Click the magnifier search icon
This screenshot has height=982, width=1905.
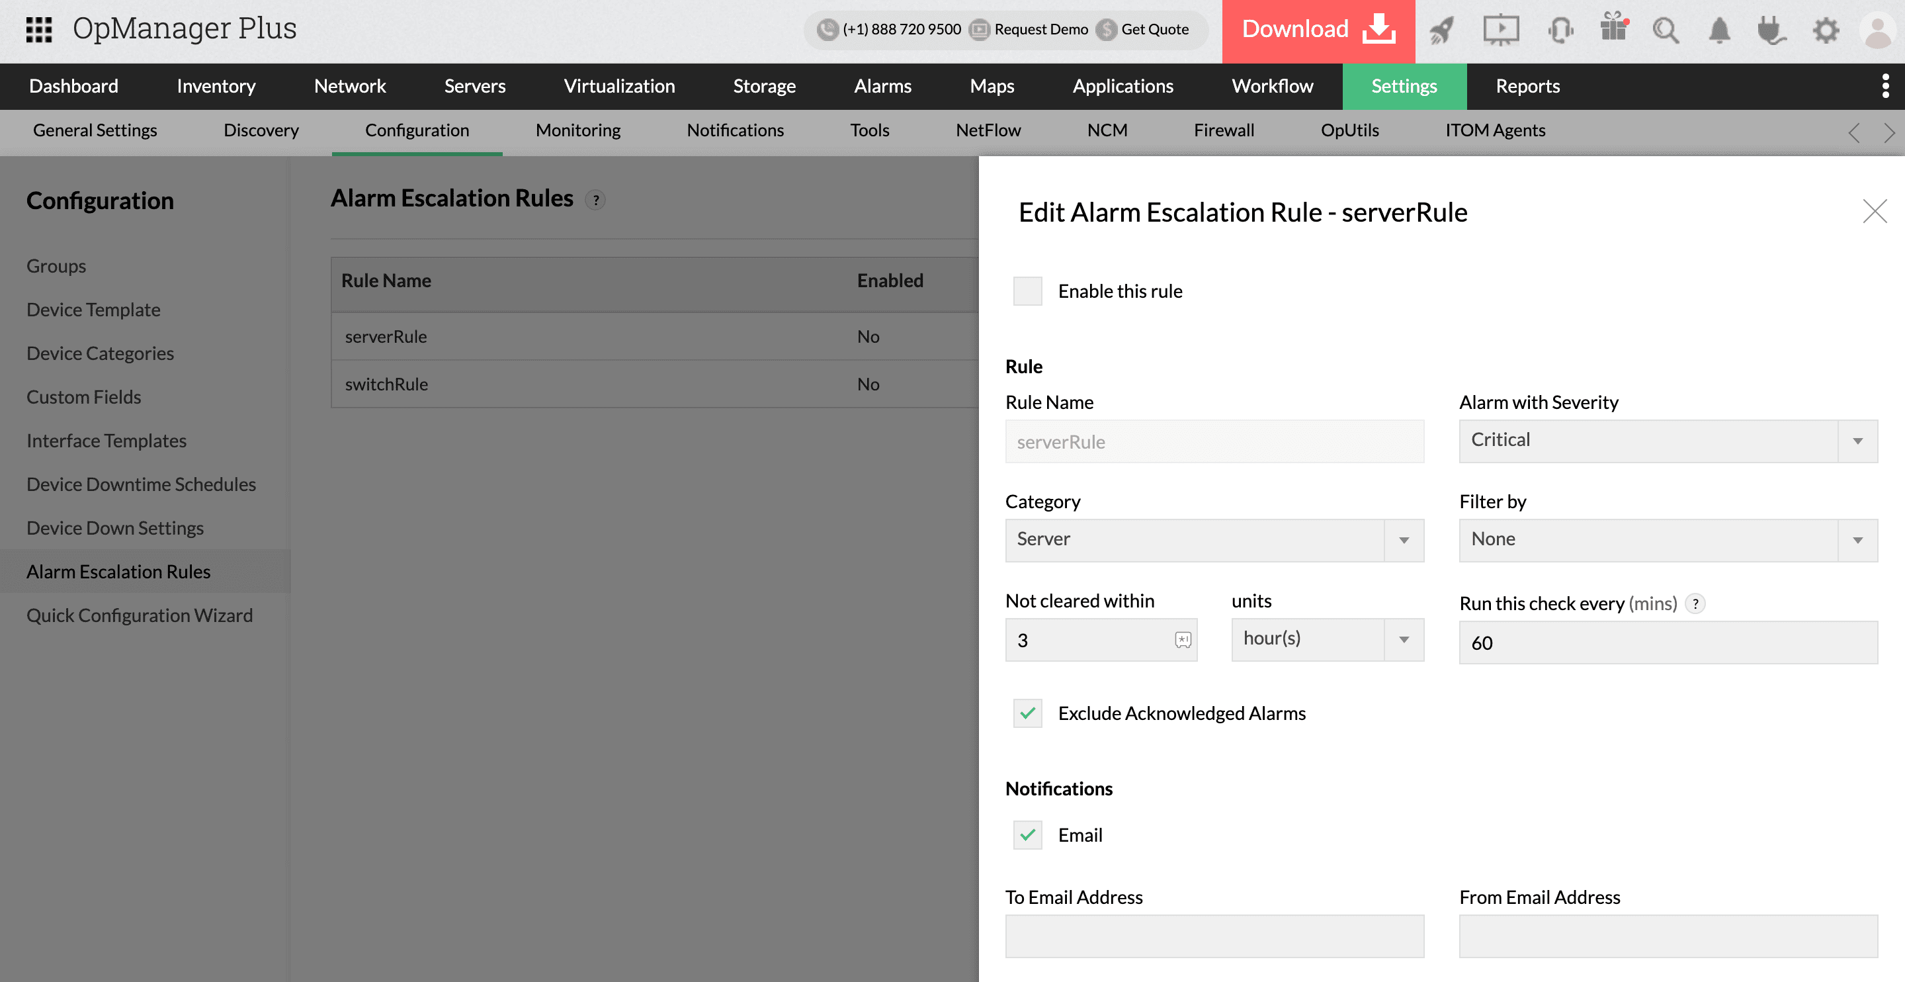pyautogui.click(x=1666, y=30)
